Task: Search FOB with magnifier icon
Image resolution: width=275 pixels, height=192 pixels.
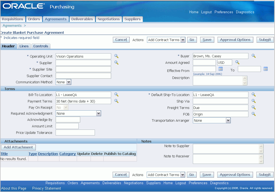Action: click(254, 114)
